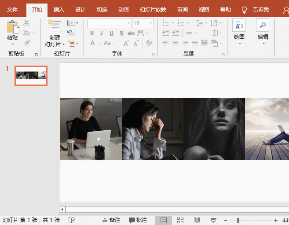Start slideshow from status bar icon

pos(213,220)
